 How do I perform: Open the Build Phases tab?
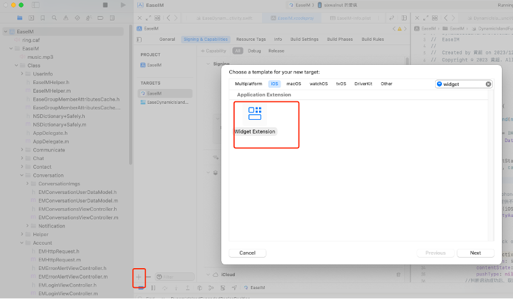point(340,40)
